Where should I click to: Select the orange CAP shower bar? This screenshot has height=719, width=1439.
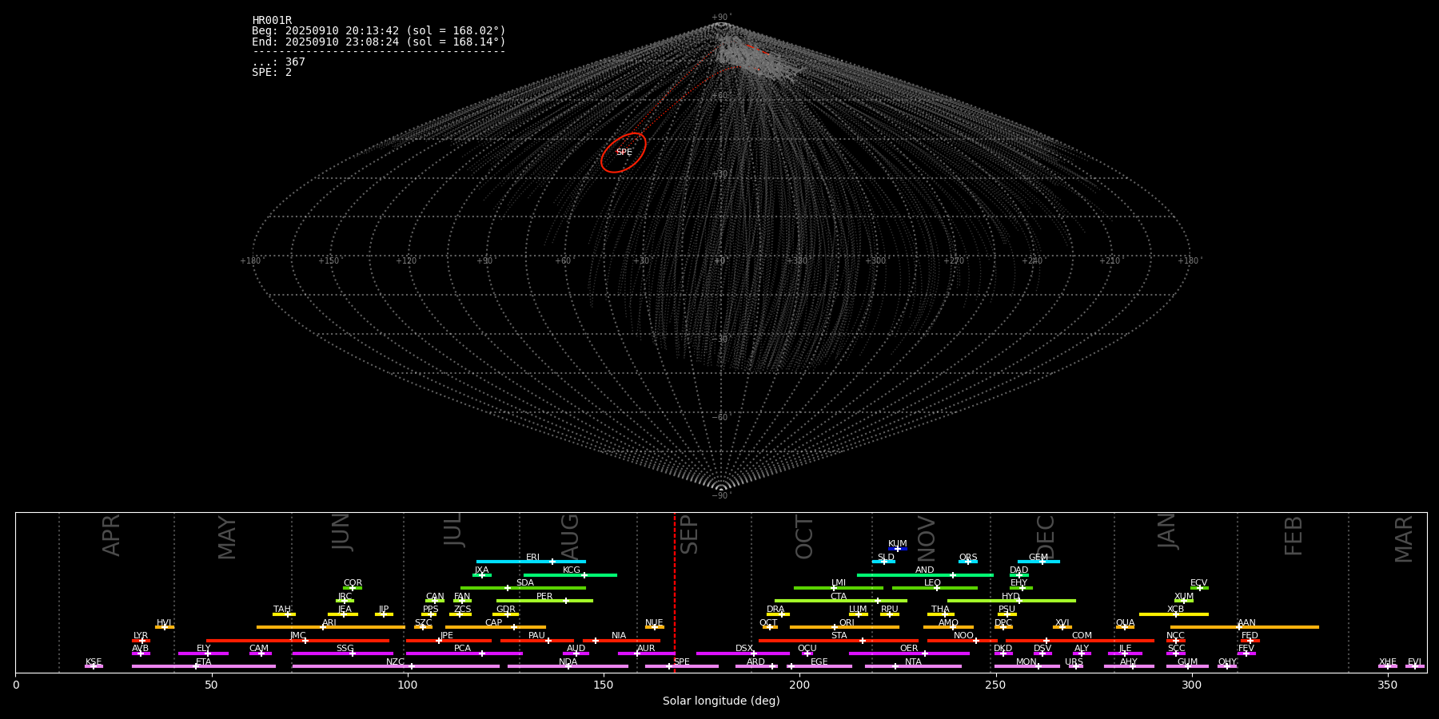coord(496,627)
